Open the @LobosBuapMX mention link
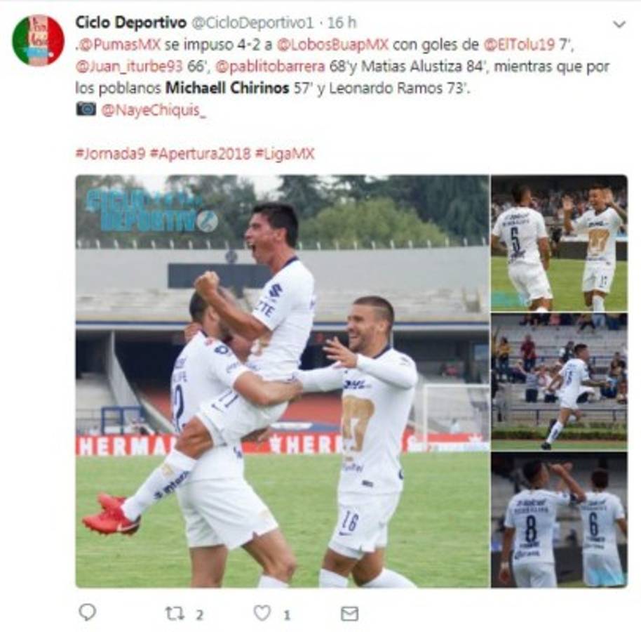 click(x=332, y=44)
